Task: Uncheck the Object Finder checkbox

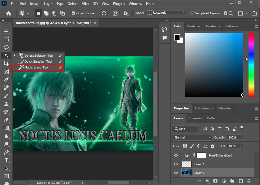Action: pyautogui.click(x=73, y=13)
